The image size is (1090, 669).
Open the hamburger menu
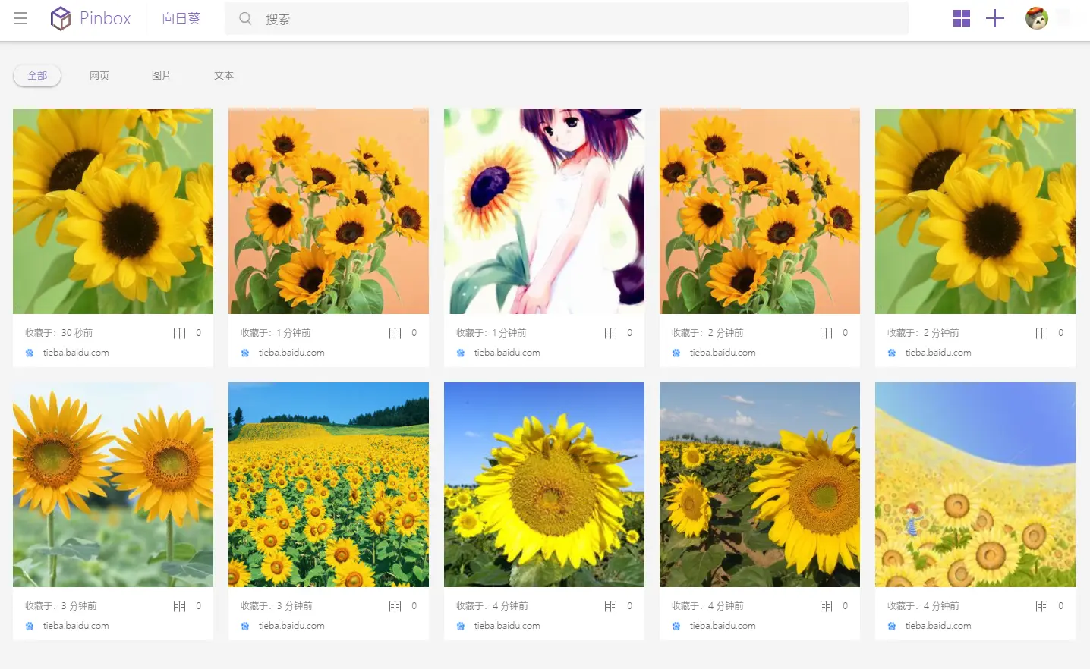point(20,18)
